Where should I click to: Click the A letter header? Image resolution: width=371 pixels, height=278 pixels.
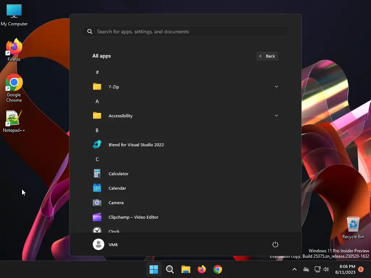coord(97,101)
